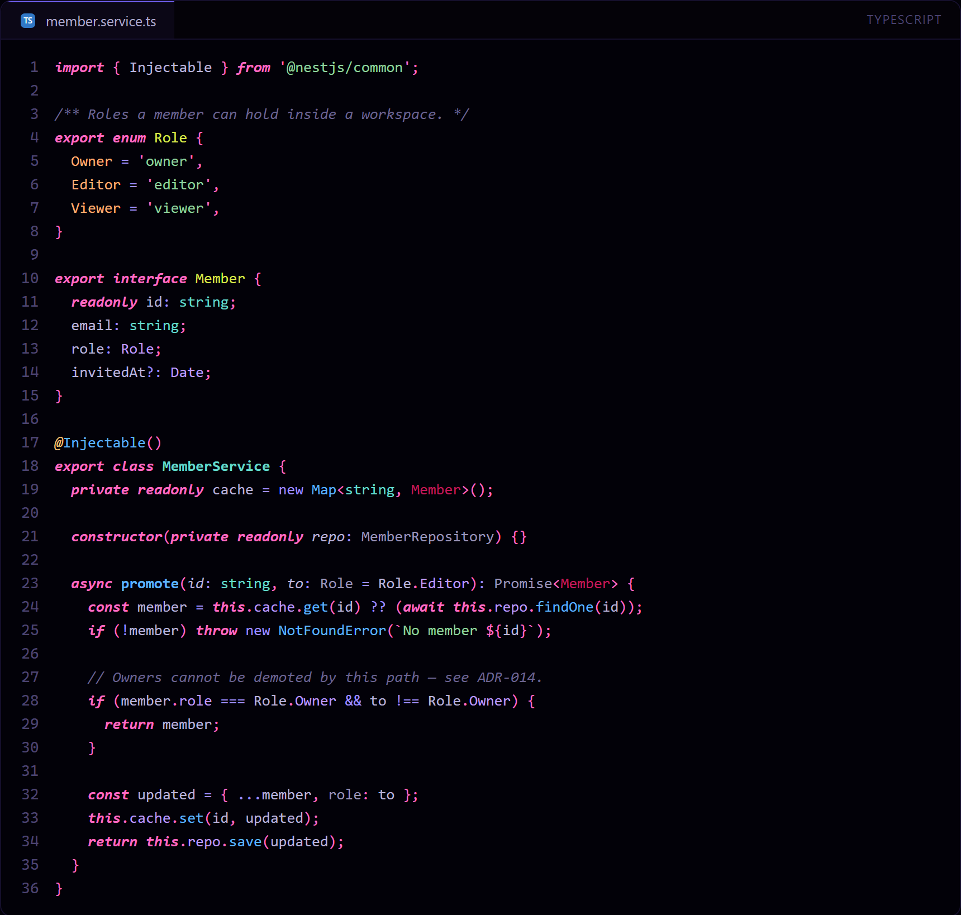Click invitedAt property on line 14
This screenshot has height=915, width=961.
108,373
